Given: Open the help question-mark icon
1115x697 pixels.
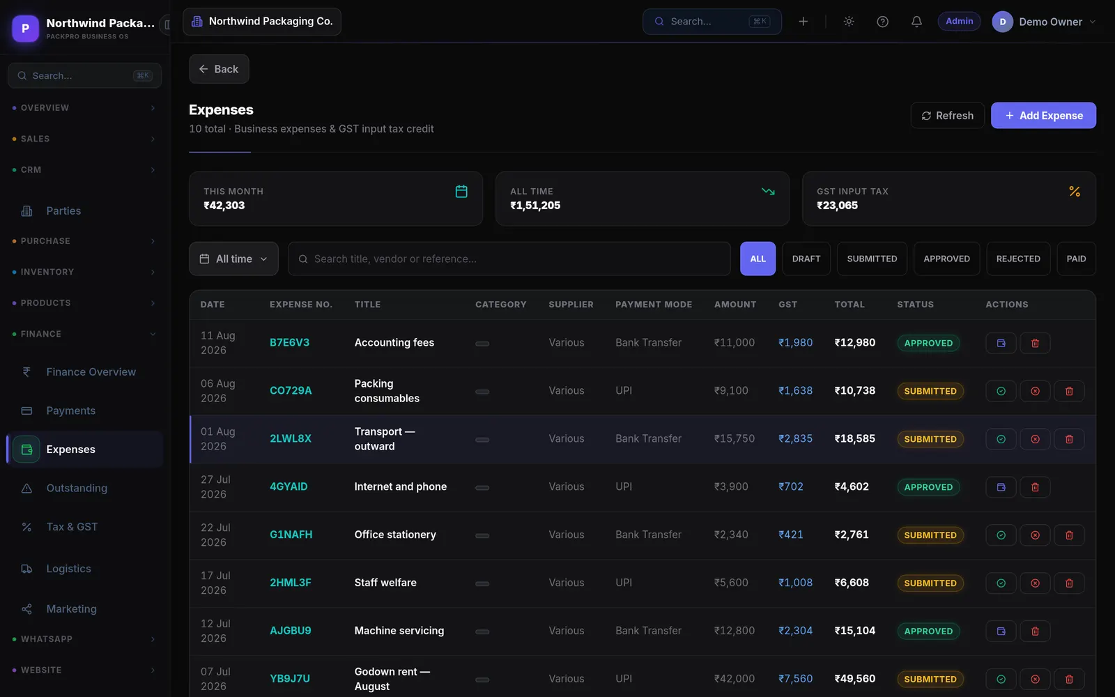Looking at the screenshot, I should pyautogui.click(x=882, y=22).
